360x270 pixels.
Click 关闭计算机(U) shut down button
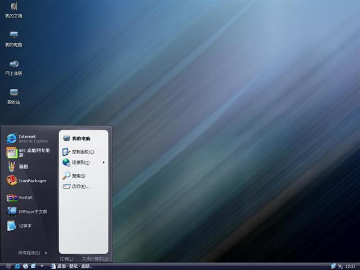pos(95,259)
